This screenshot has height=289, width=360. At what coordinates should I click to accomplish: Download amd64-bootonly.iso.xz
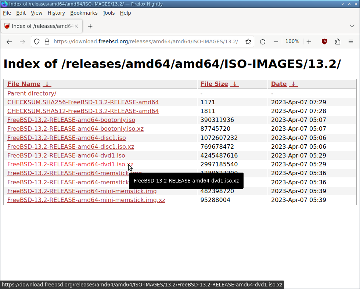tap(75, 129)
